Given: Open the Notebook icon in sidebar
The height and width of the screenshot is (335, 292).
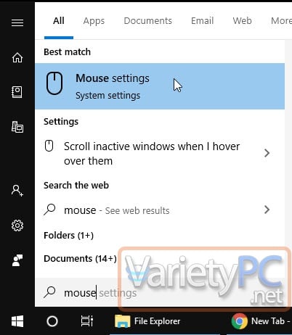Looking at the screenshot, I should click(x=17, y=92).
